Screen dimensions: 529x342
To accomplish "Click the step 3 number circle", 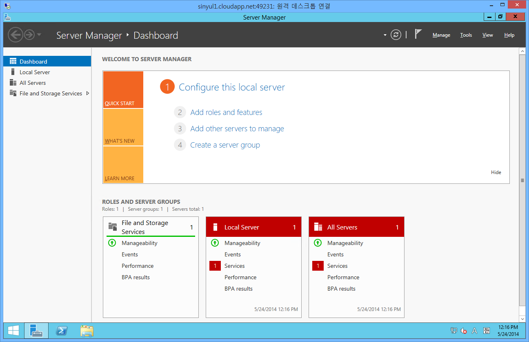I will (180, 128).
